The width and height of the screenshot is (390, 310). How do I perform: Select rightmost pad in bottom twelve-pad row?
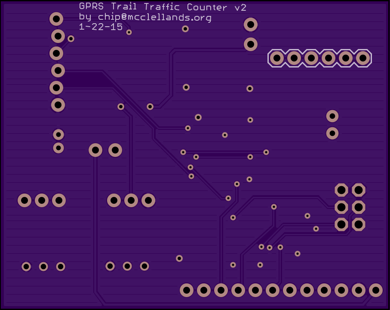tap(376, 290)
